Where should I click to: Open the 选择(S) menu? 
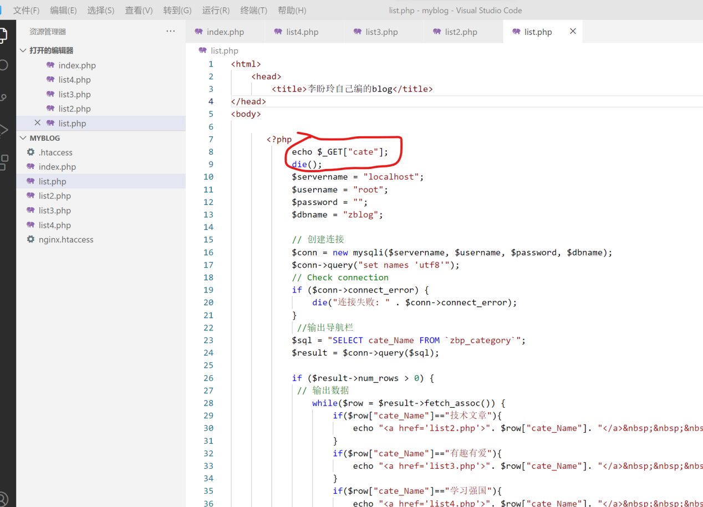(101, 11)
